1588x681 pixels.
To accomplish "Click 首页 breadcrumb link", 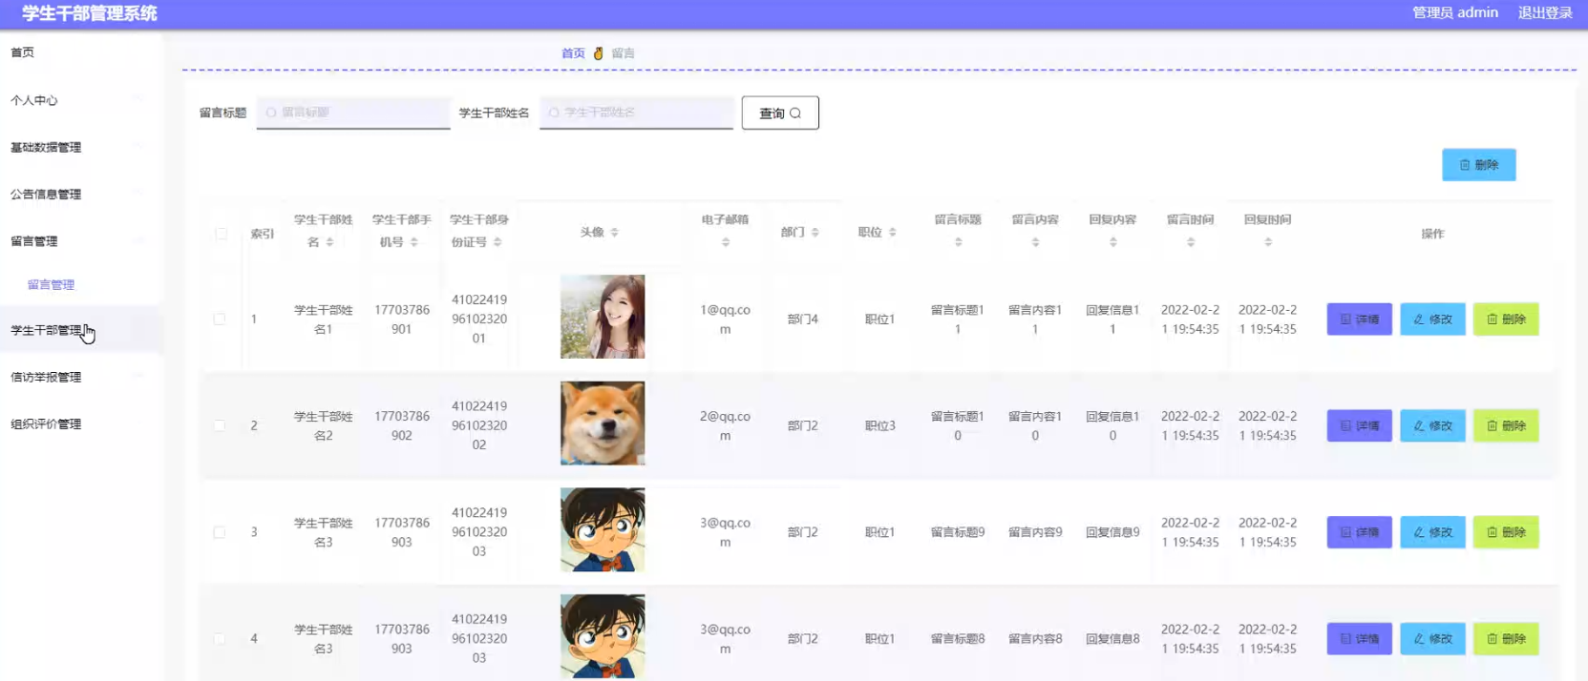I will [x=573, y=53].
